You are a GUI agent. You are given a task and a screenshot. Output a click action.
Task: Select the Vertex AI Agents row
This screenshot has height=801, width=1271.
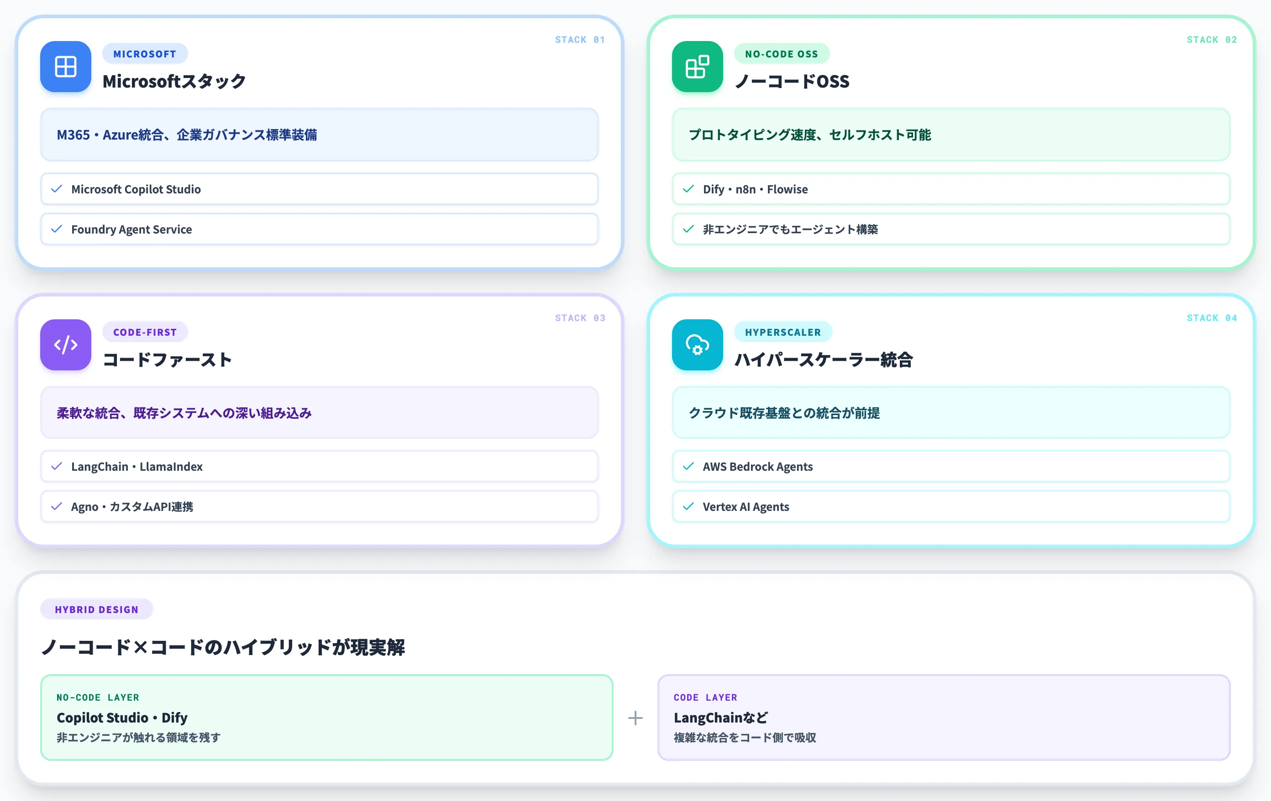951,506
